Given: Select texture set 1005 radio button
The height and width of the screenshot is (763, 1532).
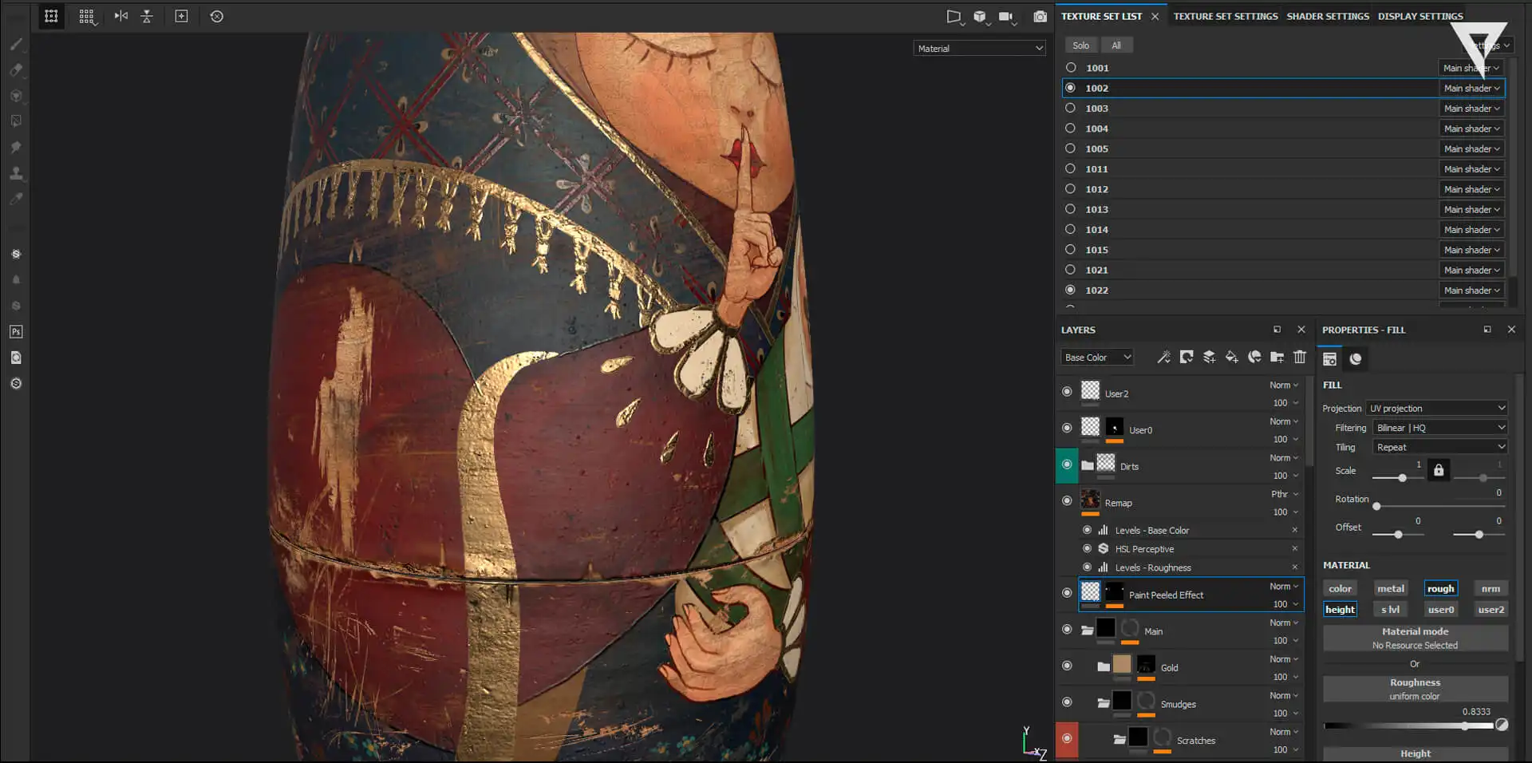Looking at the screenshot, I should (1071, 148).
